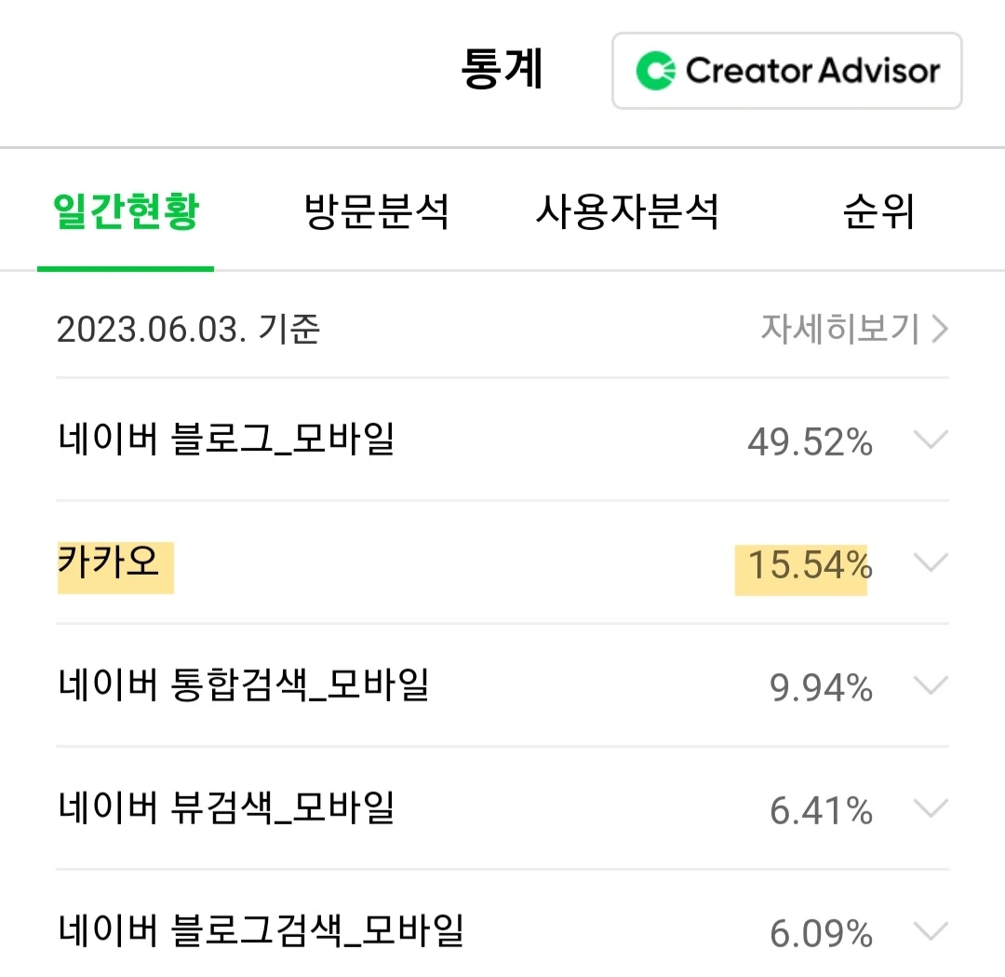1005x977 pixels.
Task: Select the 네이버 블로그_모바일 entry
Action: [x=226, y=439]
